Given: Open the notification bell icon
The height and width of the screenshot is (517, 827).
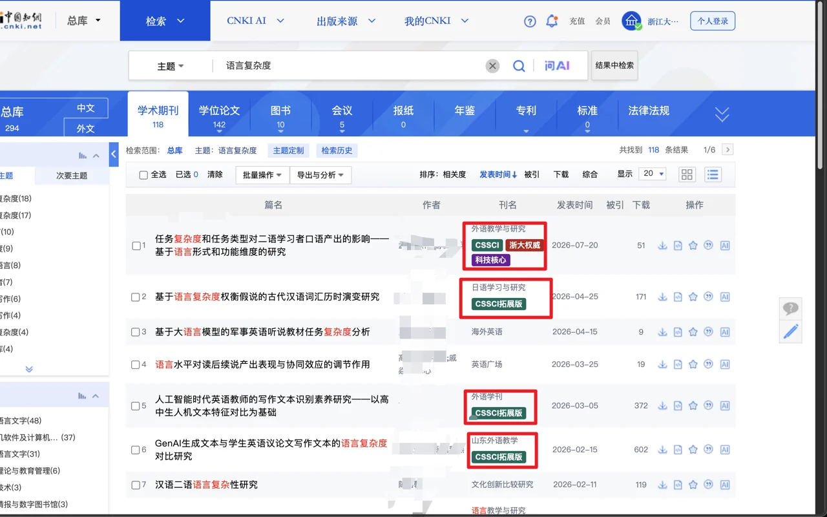Looking at the screenshot, I should click(x=552, y=21).
